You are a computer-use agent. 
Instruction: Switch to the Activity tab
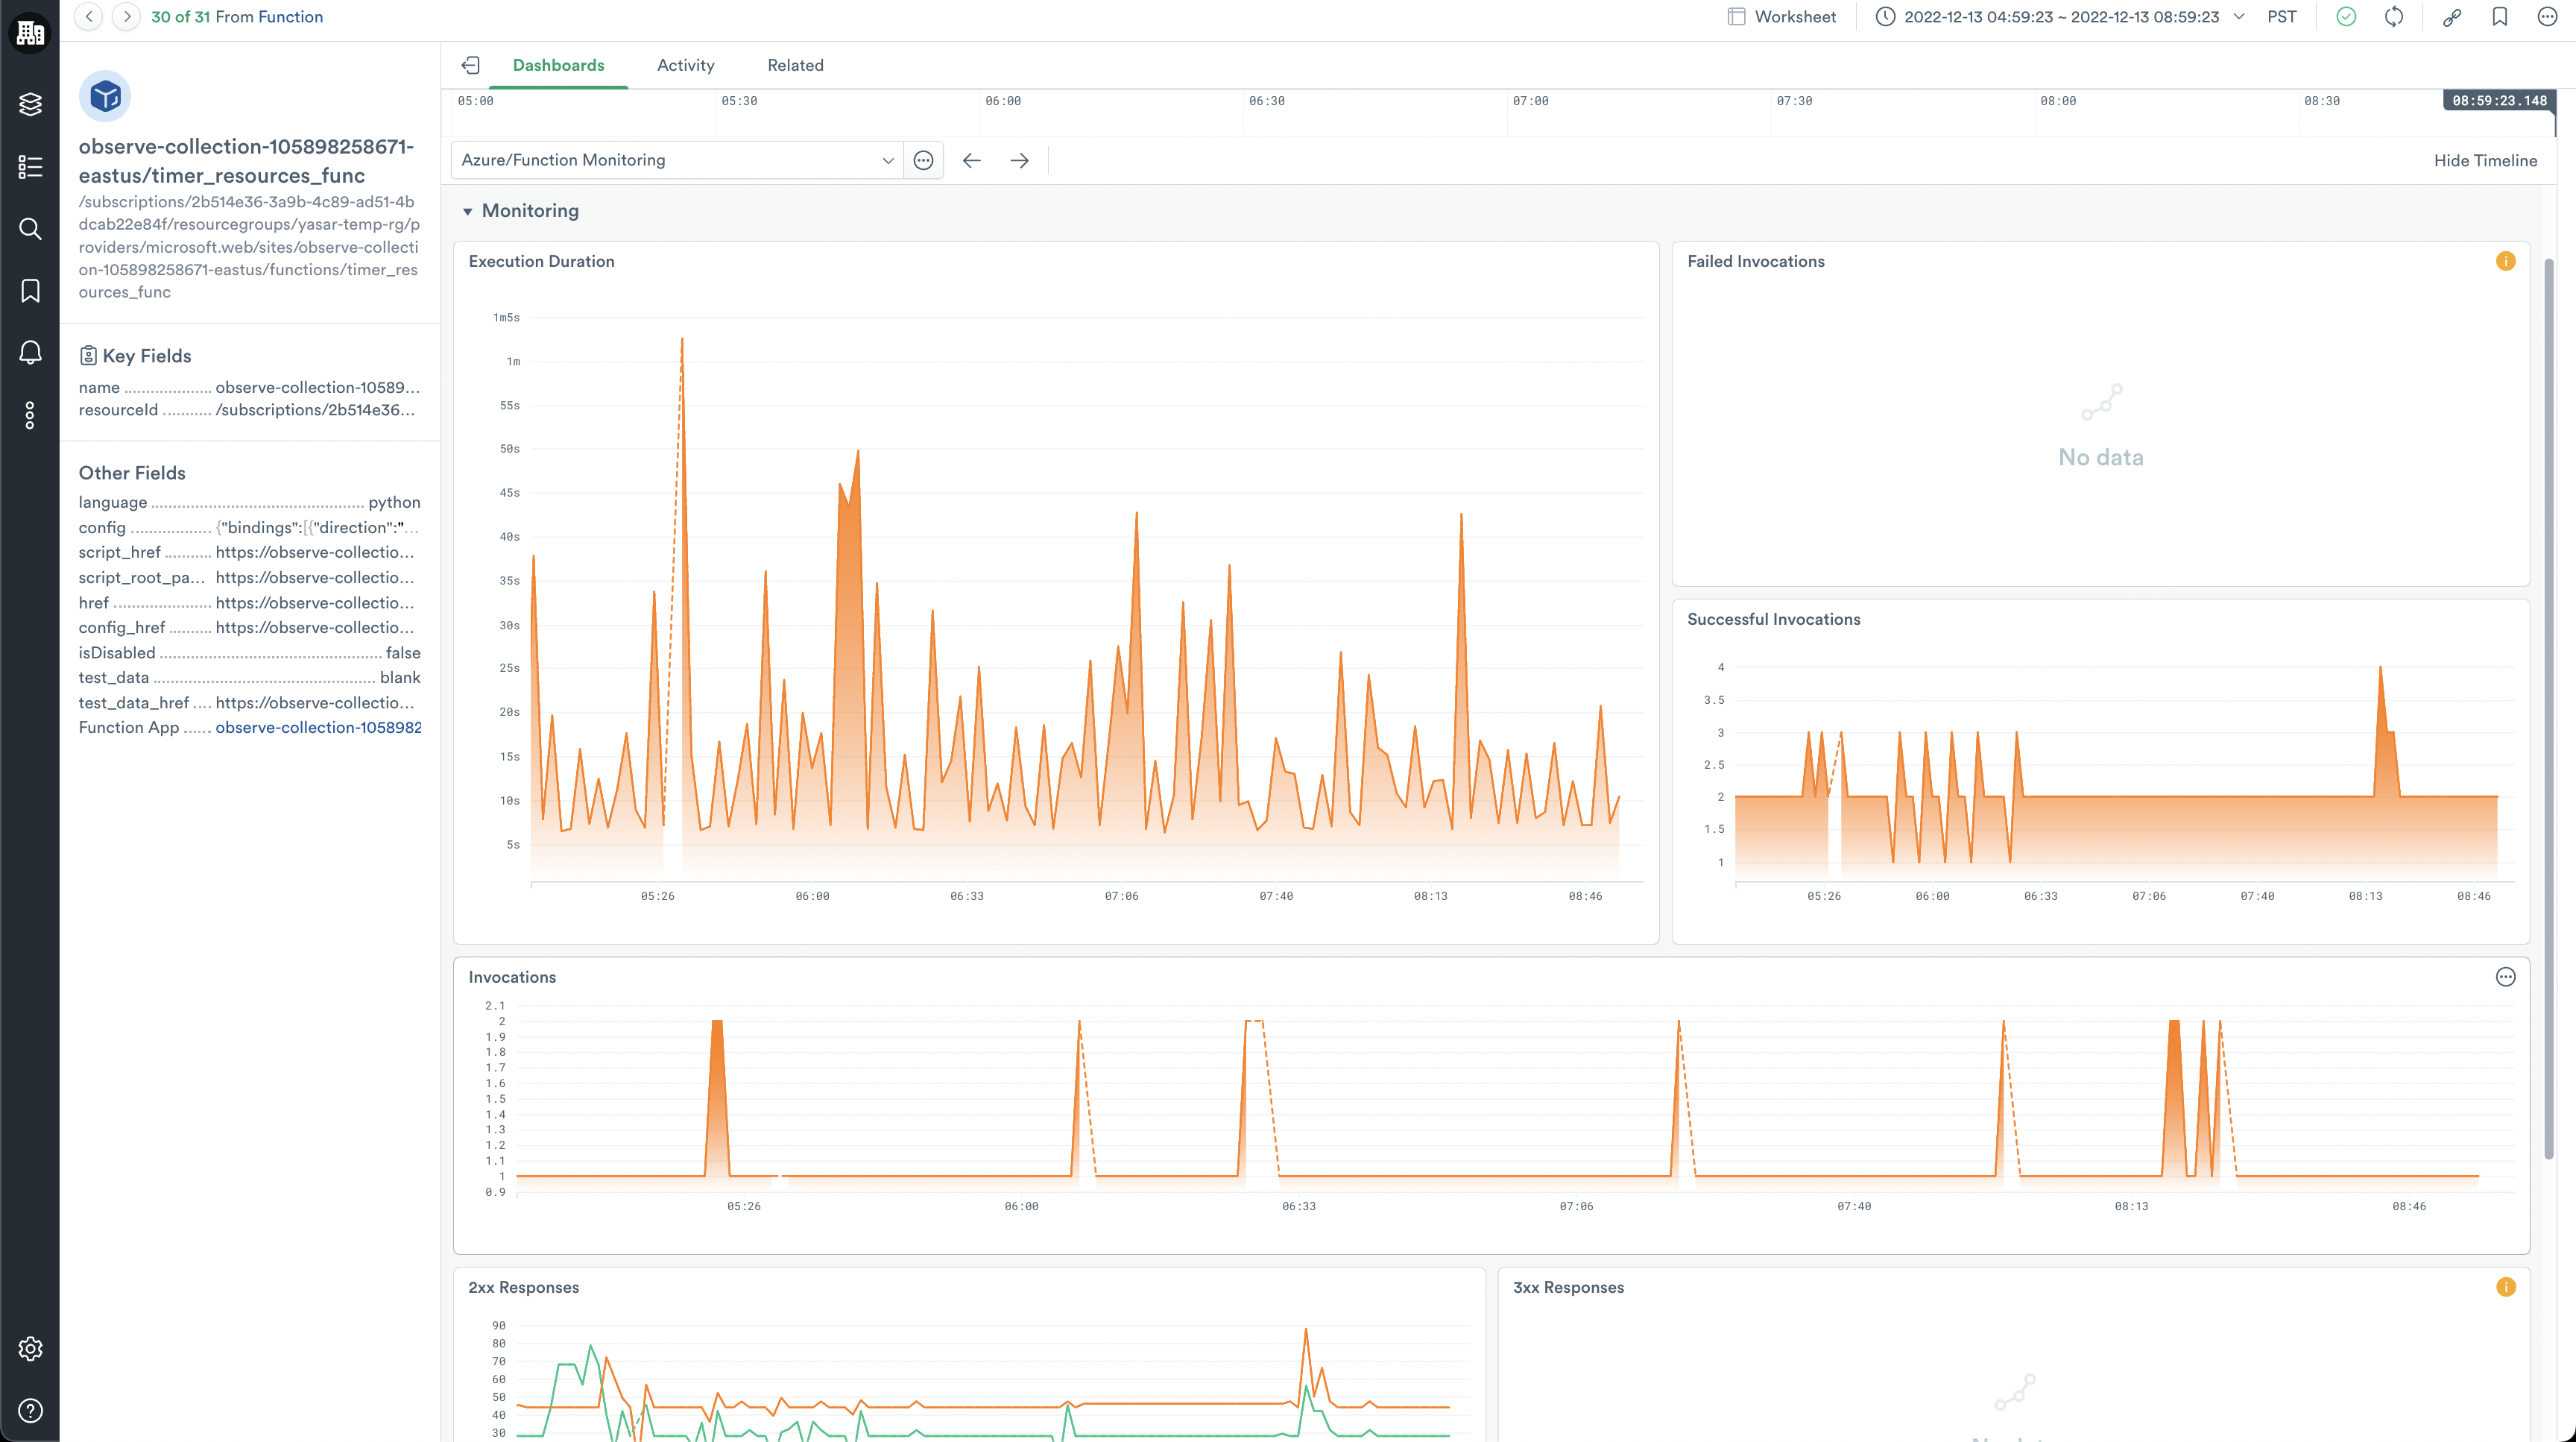click(x=685, y=65)
